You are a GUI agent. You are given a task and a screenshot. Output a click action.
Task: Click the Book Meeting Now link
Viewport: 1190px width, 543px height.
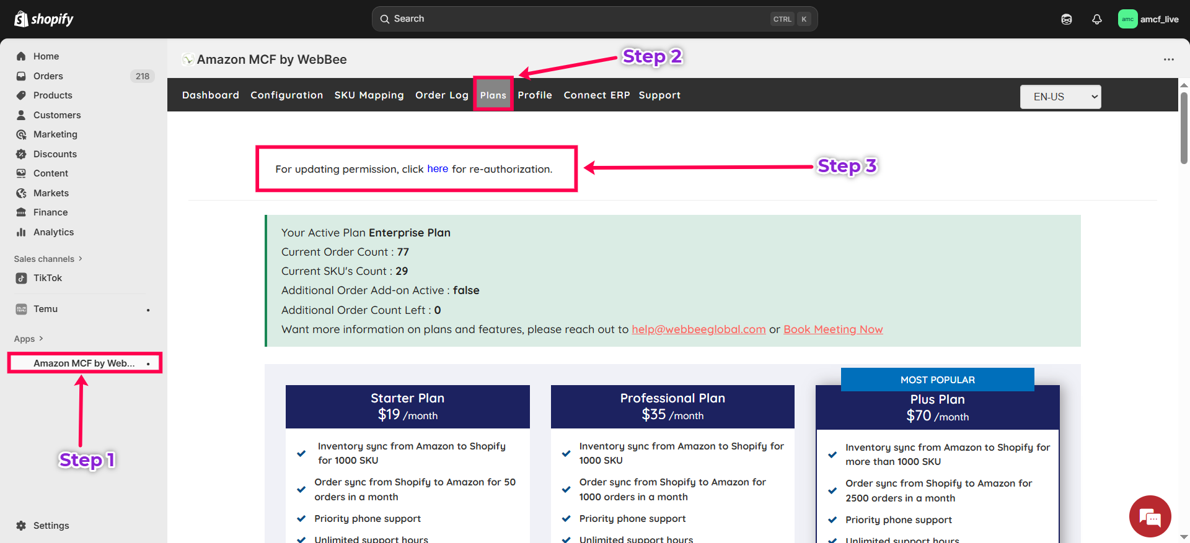832,329
